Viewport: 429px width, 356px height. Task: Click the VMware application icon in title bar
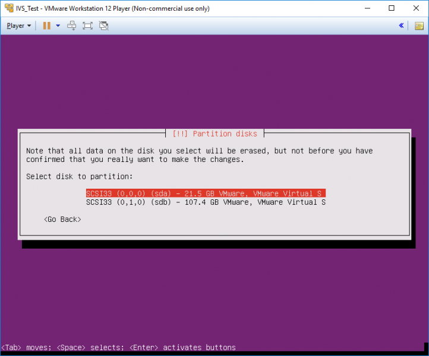(x=9, y=8)
